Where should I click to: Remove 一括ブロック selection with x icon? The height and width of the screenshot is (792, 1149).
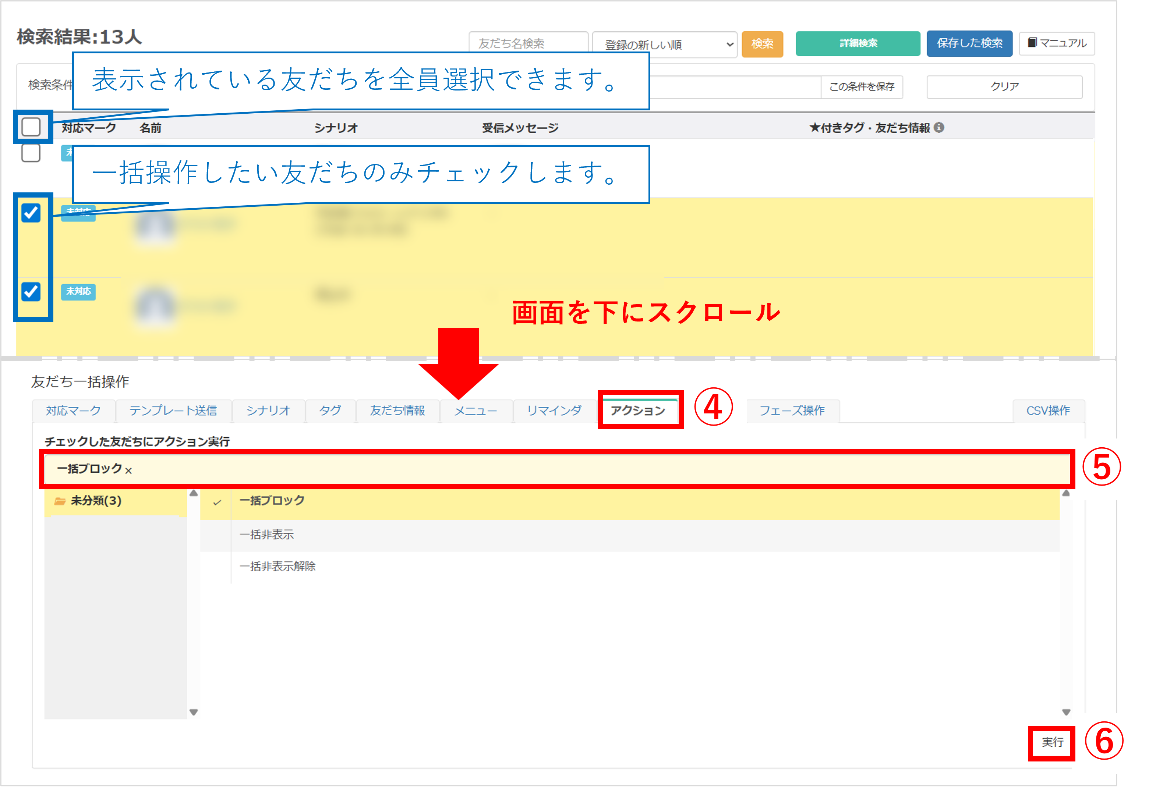[128, 470]
